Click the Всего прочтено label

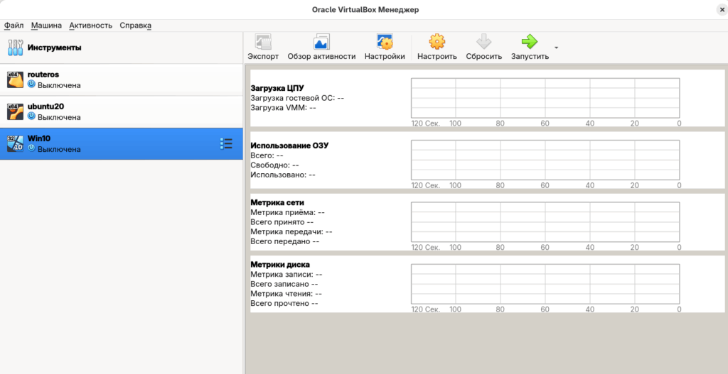coord(284,304)
